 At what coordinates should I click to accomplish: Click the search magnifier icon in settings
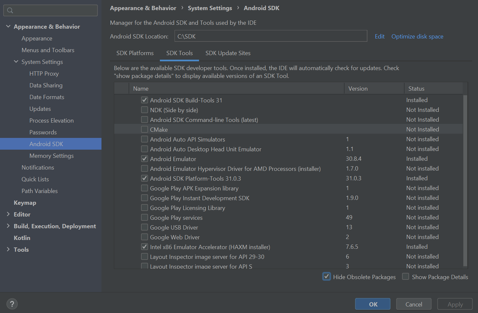point(10,10)
